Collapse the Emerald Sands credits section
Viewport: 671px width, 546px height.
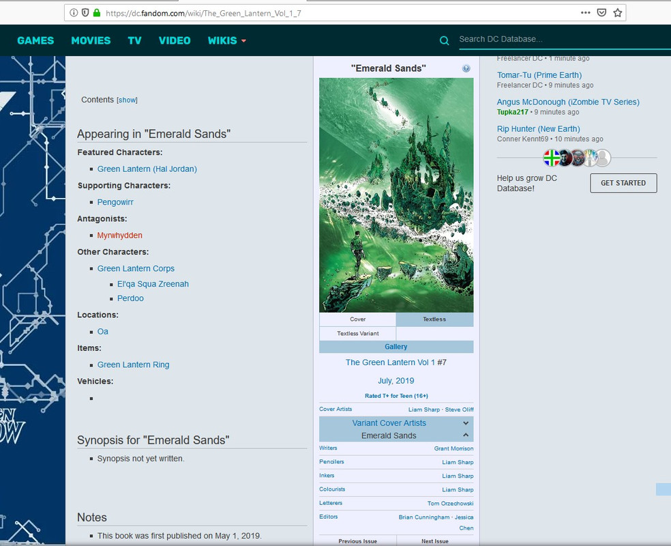pos(466,435)
